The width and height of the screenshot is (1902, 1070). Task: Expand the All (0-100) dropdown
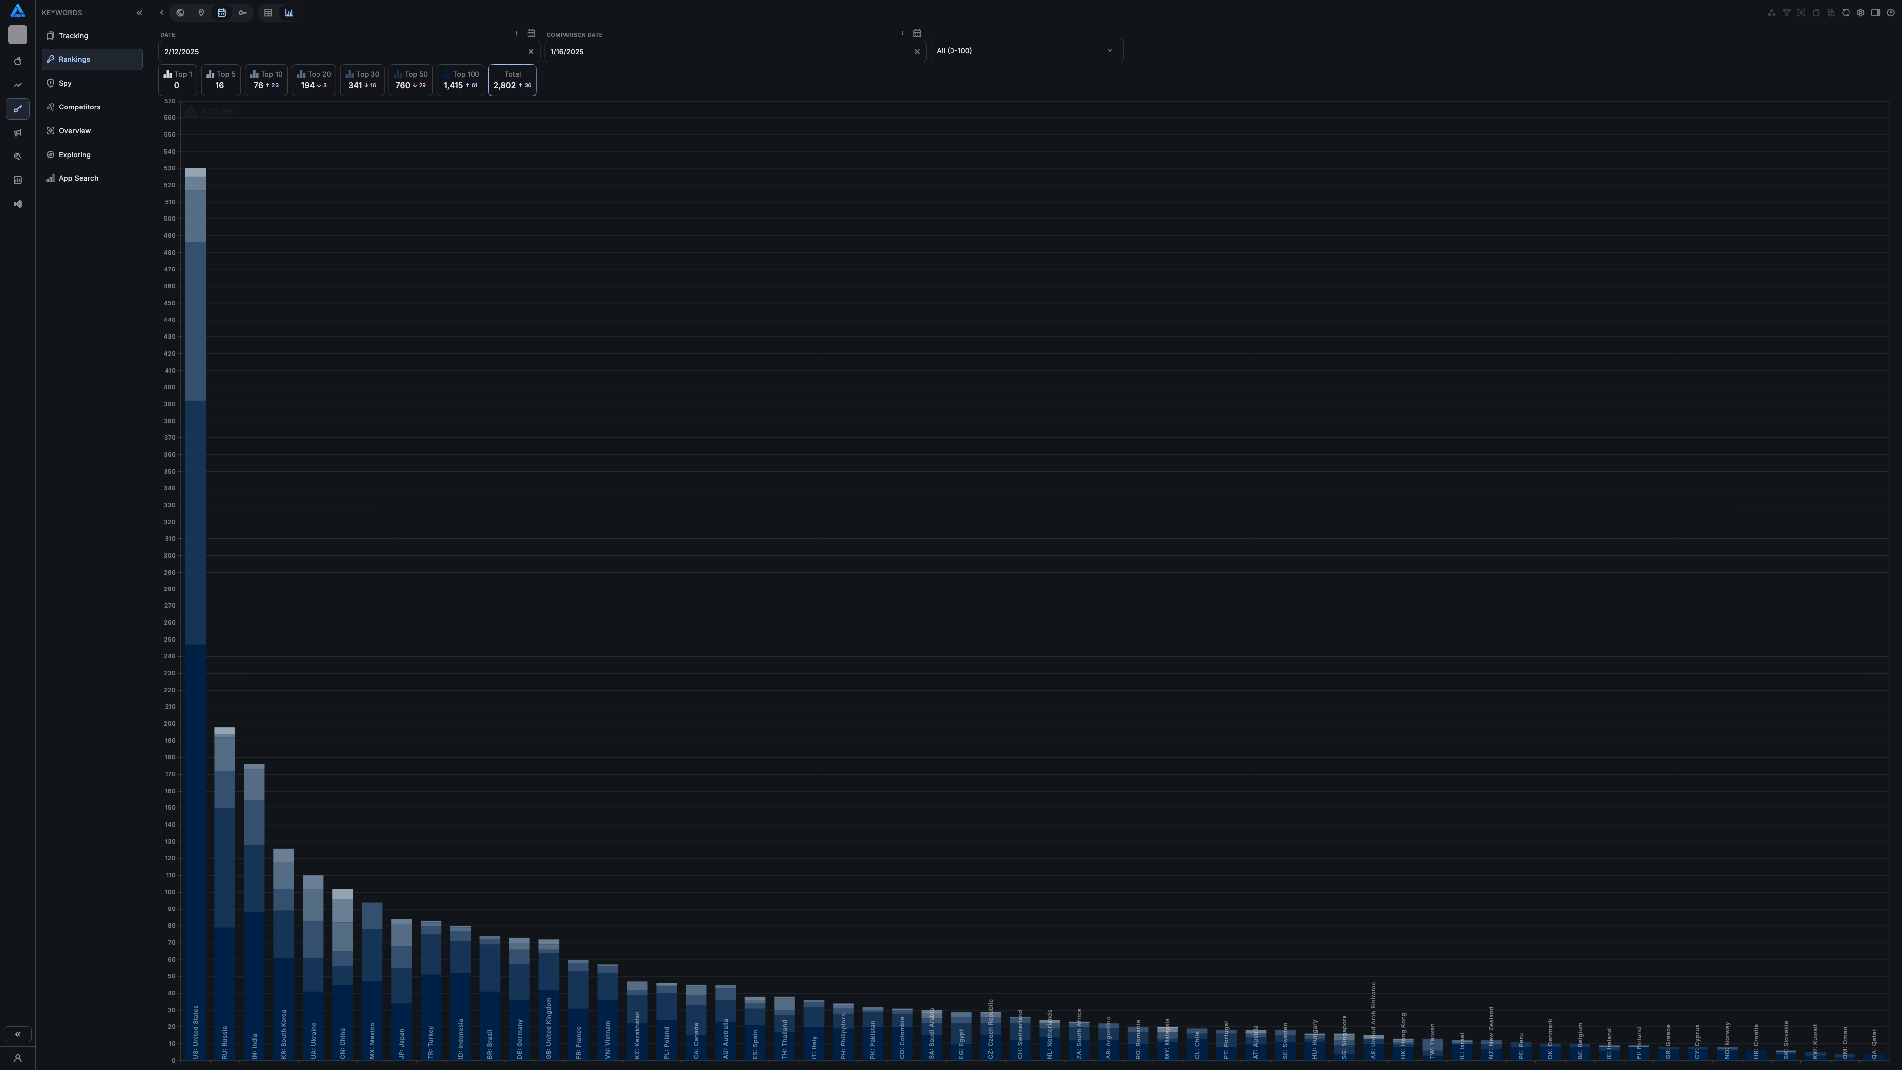[1026, 50]
